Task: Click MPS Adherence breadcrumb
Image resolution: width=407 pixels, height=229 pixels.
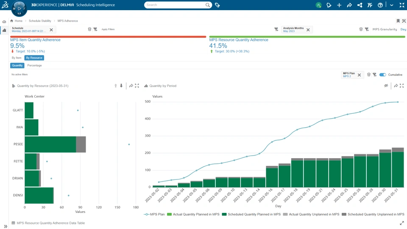Action: pyautogui.click(x=67, y=21)
